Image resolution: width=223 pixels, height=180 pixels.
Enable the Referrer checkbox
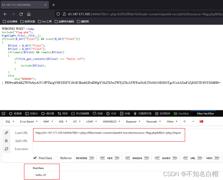pyautogui.click(x=57, y=158)
